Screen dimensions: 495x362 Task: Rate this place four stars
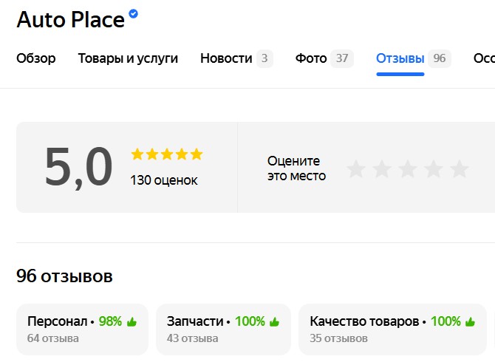(x=434, y=169)
